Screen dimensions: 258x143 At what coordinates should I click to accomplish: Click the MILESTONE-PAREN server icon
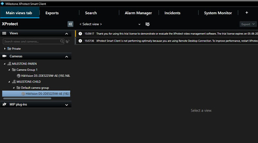click(10, 64)
